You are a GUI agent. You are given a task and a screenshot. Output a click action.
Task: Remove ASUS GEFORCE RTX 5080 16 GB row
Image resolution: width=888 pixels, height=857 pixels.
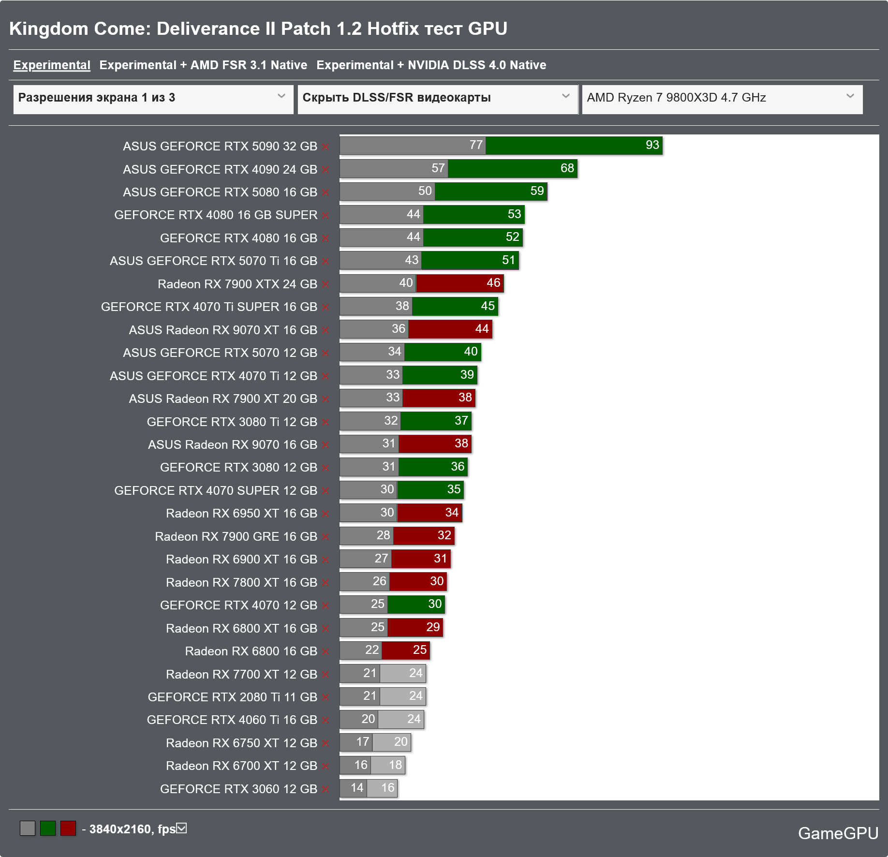[x=326, y=192]
